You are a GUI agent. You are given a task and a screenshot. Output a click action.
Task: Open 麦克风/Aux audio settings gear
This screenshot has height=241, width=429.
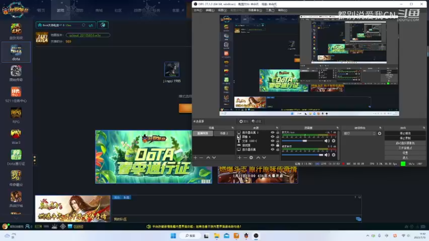pos(334,141)
